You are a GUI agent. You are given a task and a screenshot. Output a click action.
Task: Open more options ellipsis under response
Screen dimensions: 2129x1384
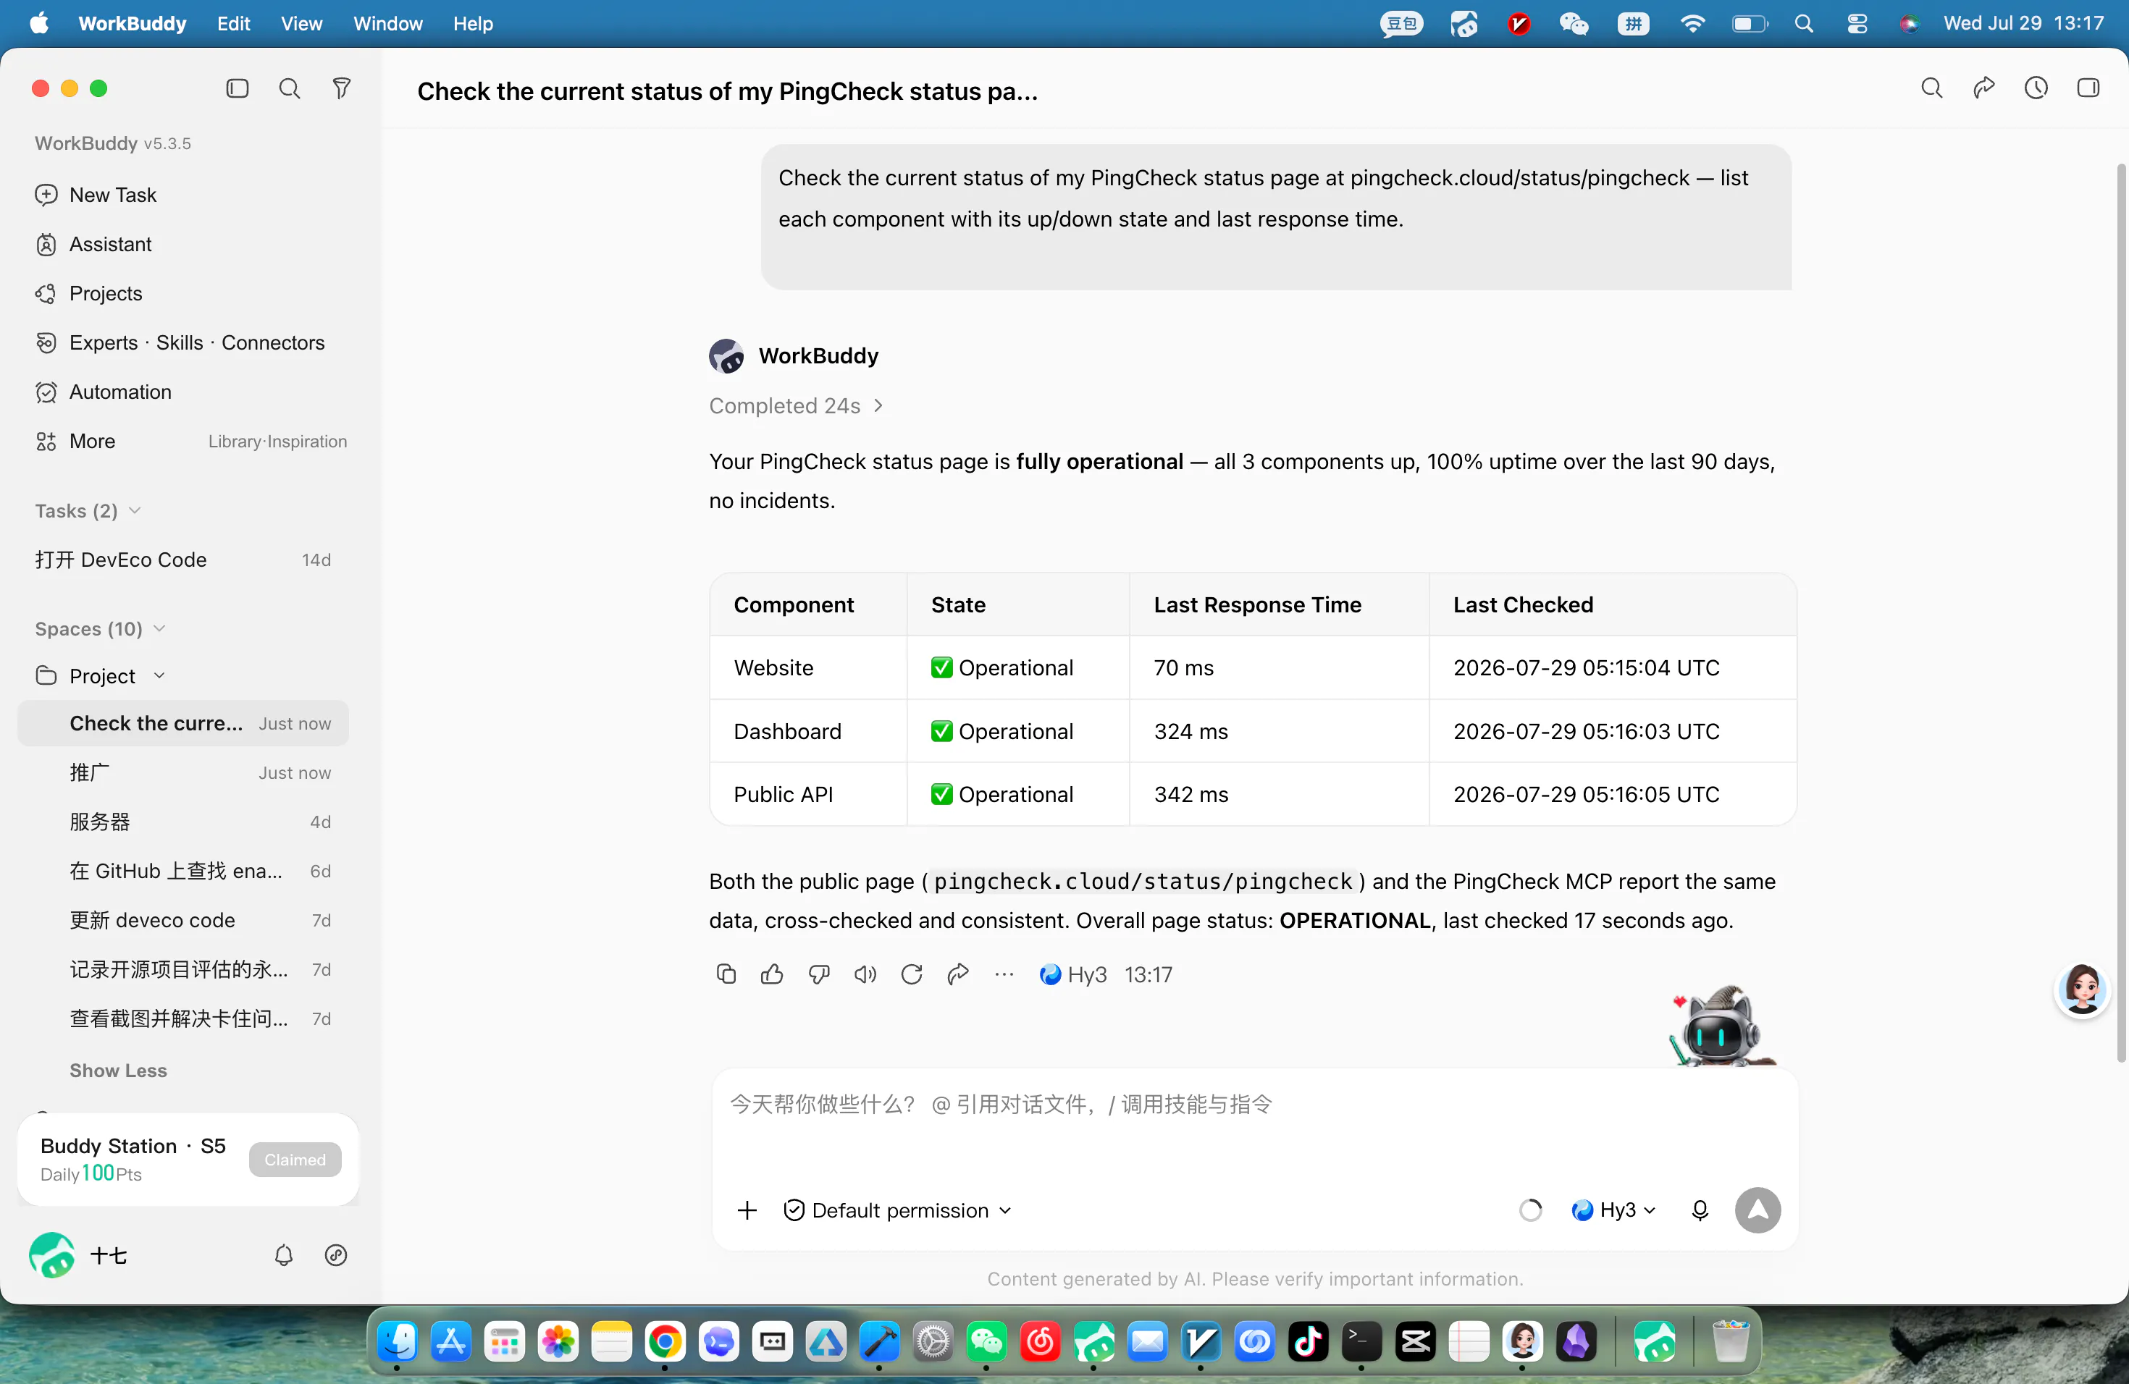(1004, 974)
